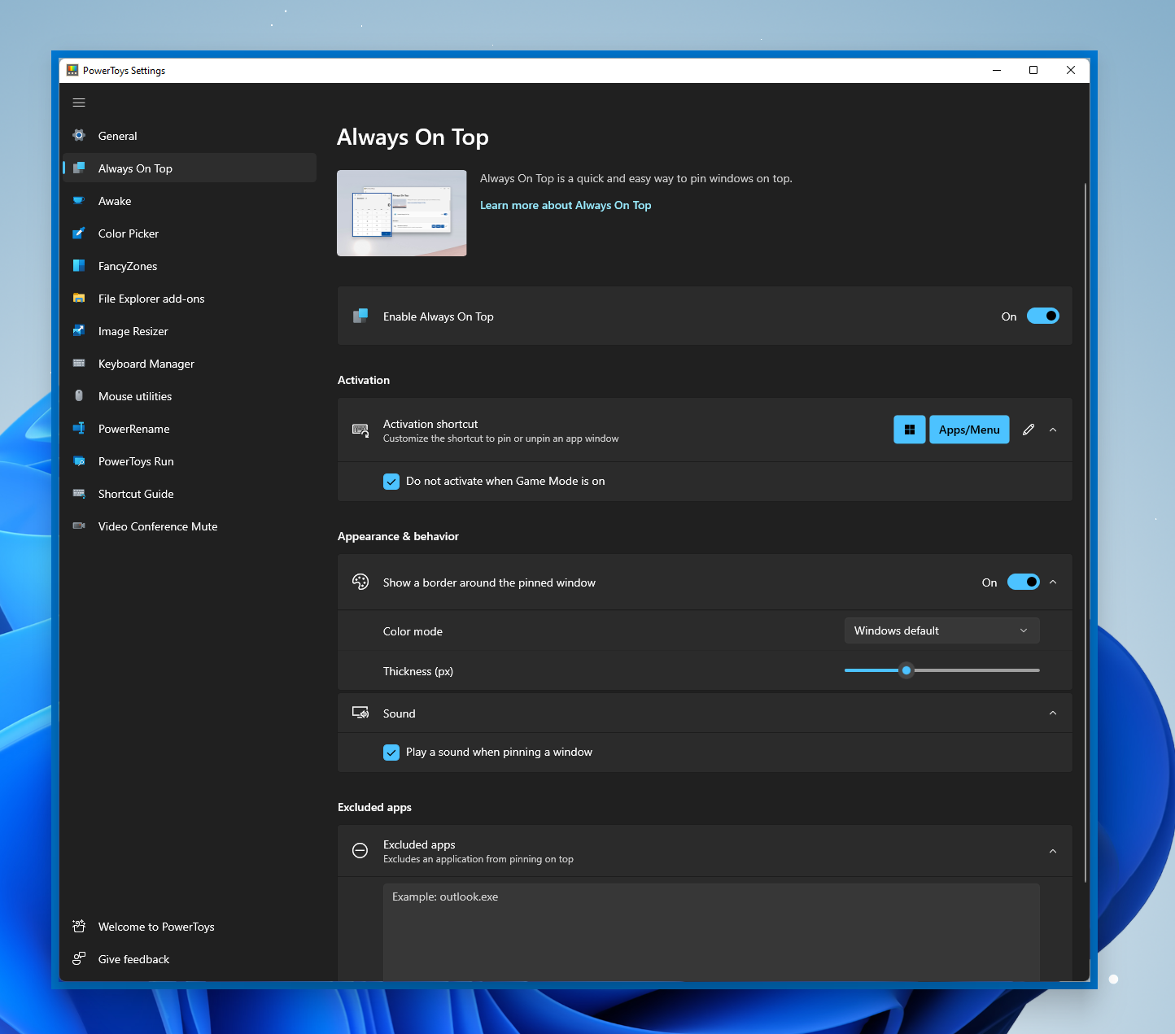Open Video Conference Mute via its icon
This screenshot has width=1175, height=1034.
click(79, 526)
